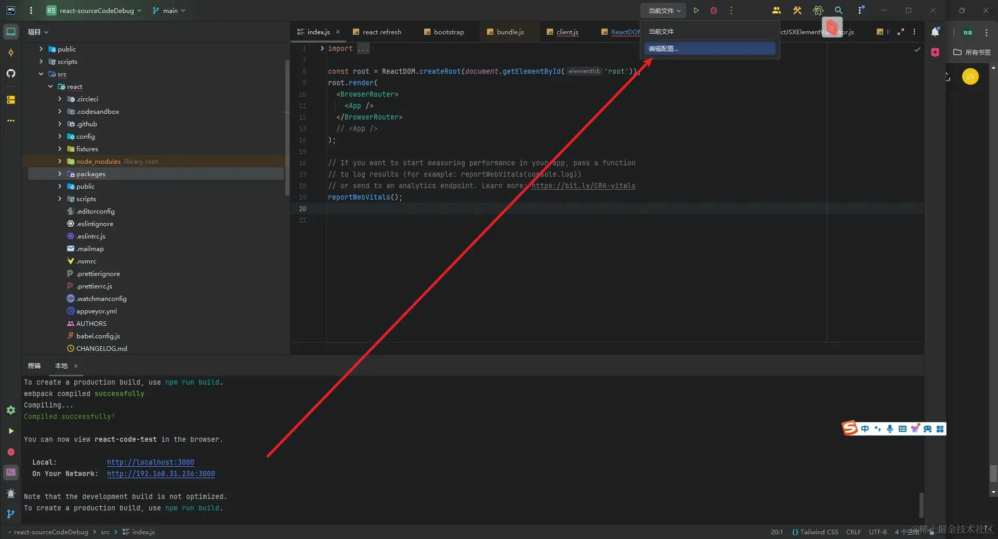The height and width of the screenshot is (539, 998).
Task: Open the GitHub pull requests tool window
Action: tap(11, 73)
